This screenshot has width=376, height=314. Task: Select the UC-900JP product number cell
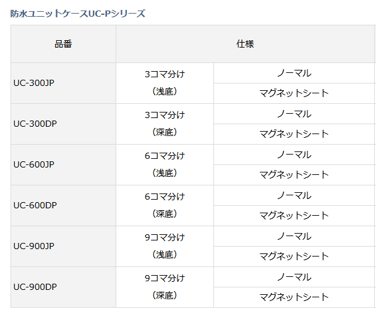tap(34, 246)
